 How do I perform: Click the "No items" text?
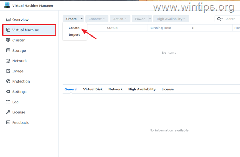point(169,53)
